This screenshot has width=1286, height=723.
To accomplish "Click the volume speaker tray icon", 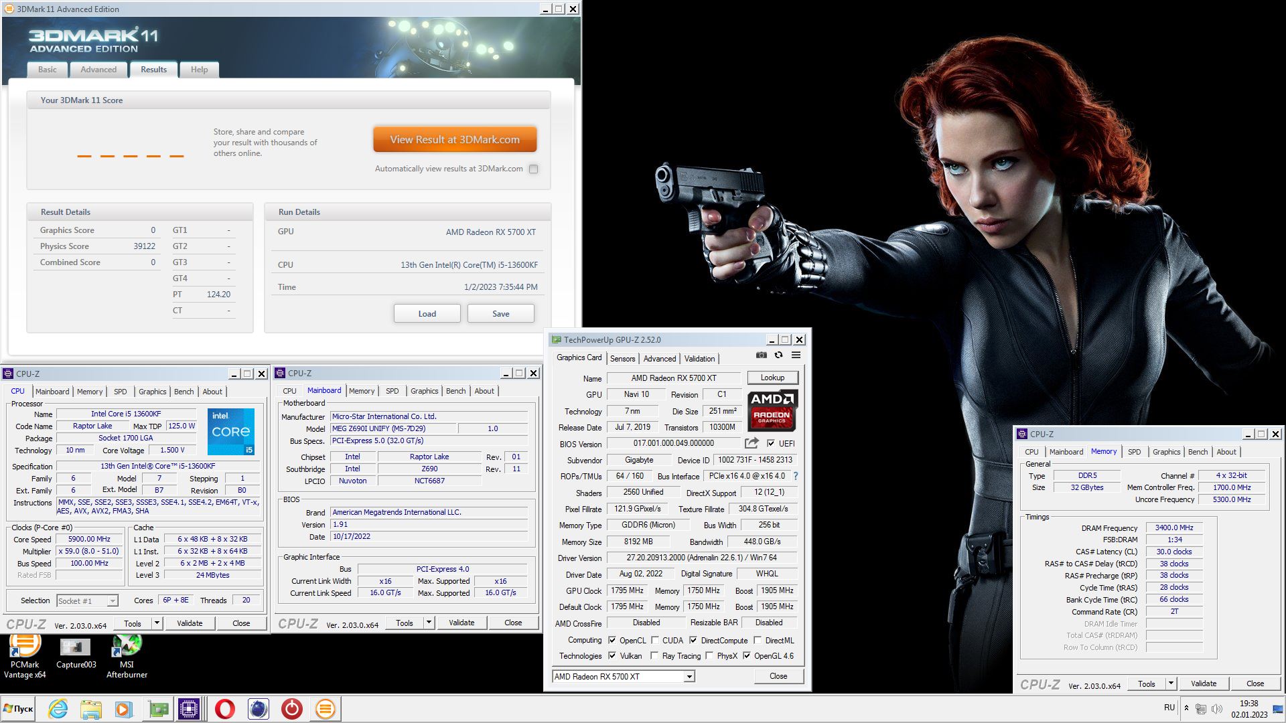I will tap(1217, 708).
